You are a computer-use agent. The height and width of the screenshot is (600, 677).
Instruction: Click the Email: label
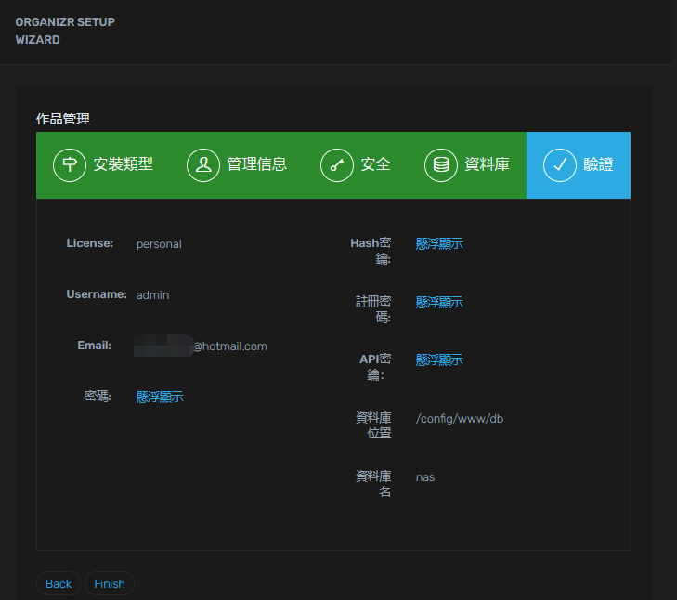click(x=94, y=346)
